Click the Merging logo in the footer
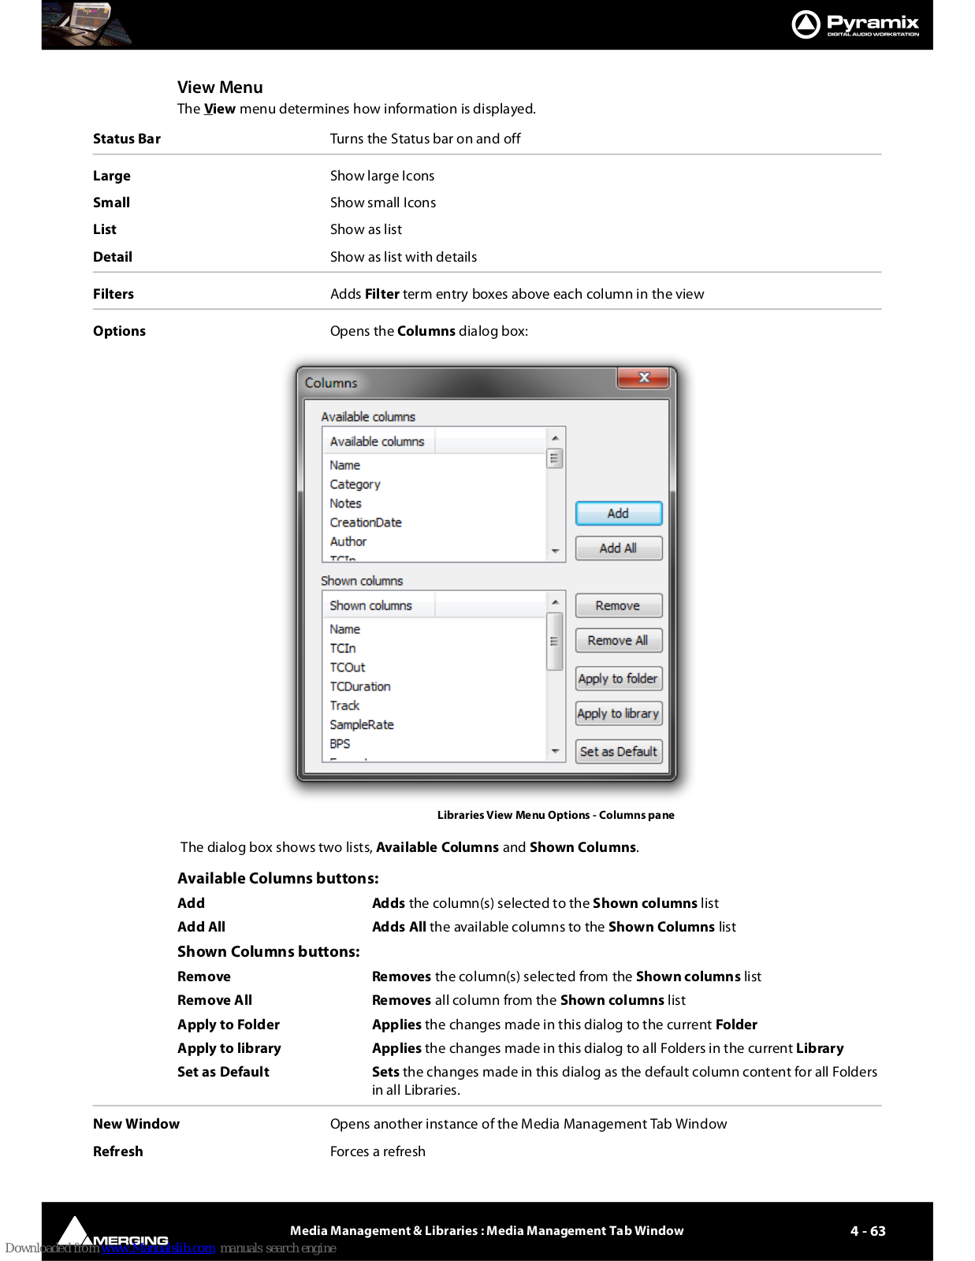The width and height of the screenshot is (975, 1261). (114, 1233)
